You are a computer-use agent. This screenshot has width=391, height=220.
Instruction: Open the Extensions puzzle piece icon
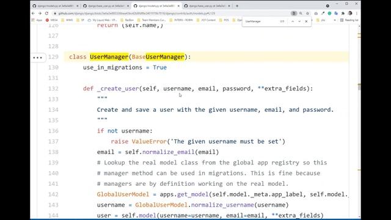click(343, 13)
